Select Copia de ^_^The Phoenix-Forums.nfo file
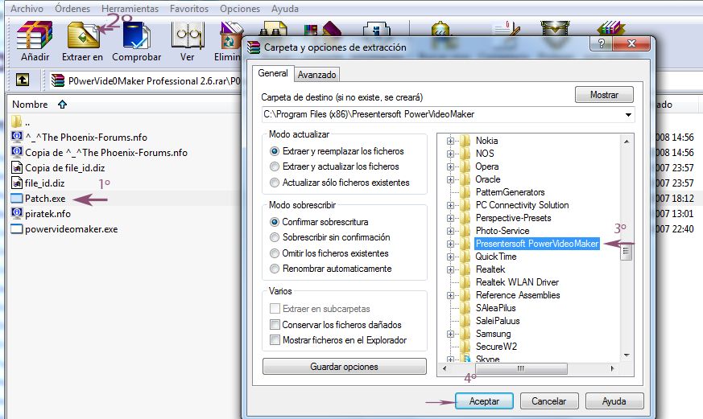703x419 pixels. 106,153
